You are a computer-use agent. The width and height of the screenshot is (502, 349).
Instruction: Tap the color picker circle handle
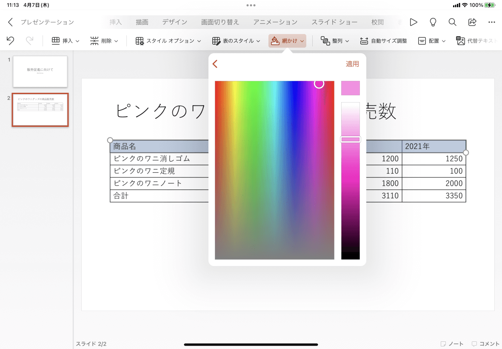tap(319, 83)
